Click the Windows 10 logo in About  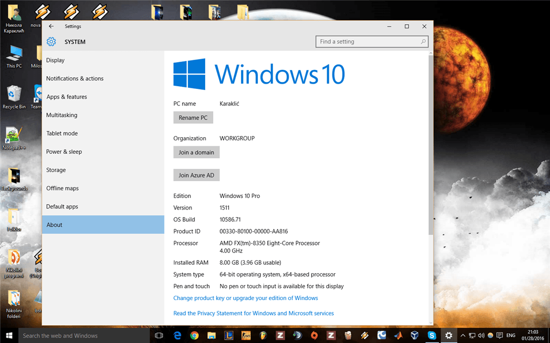(259, 74)
